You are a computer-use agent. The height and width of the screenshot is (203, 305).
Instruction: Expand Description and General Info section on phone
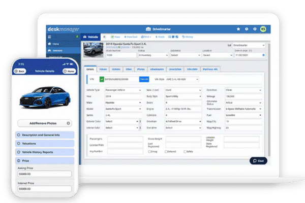tap(45, 135)
